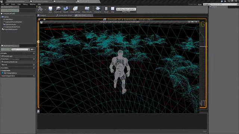This screenshot has height=134, width=239.
Task: Open the ConstructionScript function
Action: (x=10, y=62)
